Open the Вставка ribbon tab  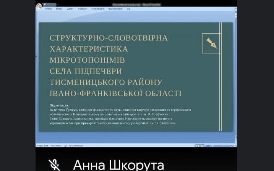[59, 8]
